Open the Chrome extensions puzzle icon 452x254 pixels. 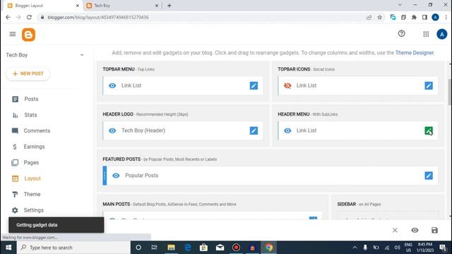(x=414, y=17)
